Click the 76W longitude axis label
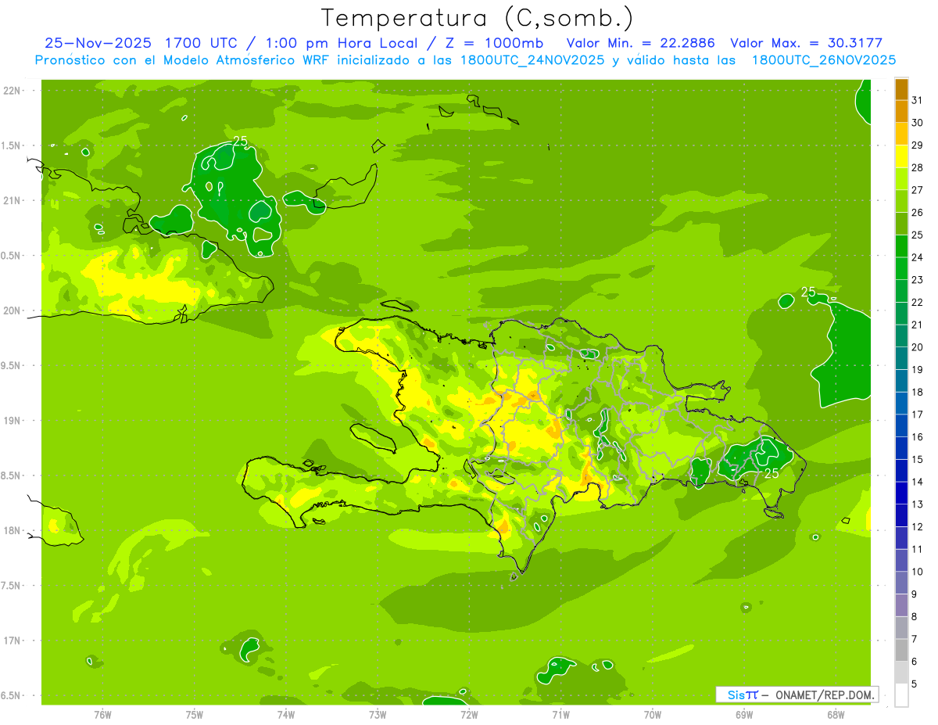Screen dimensions: 938x725 pos(102,714)
